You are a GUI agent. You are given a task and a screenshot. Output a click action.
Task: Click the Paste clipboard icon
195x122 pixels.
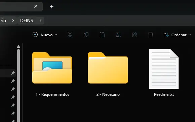pyautogui.click(x=102, y=35)
